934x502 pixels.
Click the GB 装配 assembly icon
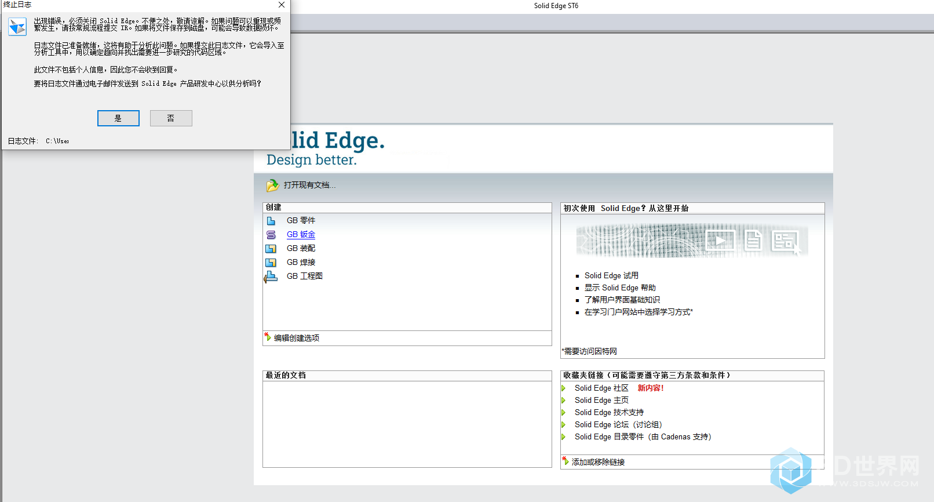pos(271,249)
